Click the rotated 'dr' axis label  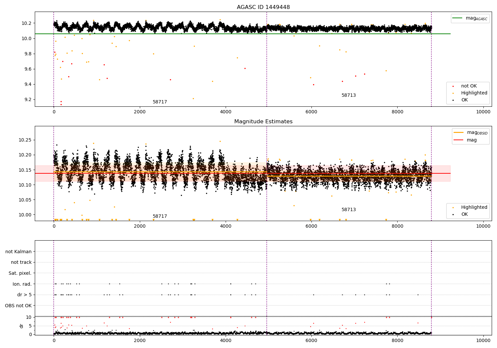tap(22, 326)
